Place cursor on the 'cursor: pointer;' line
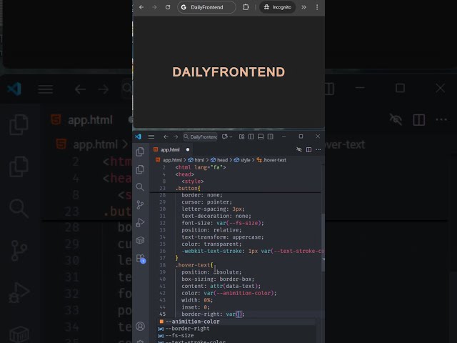The width and height of the screenshot is (457, 343). pos(206,202)
